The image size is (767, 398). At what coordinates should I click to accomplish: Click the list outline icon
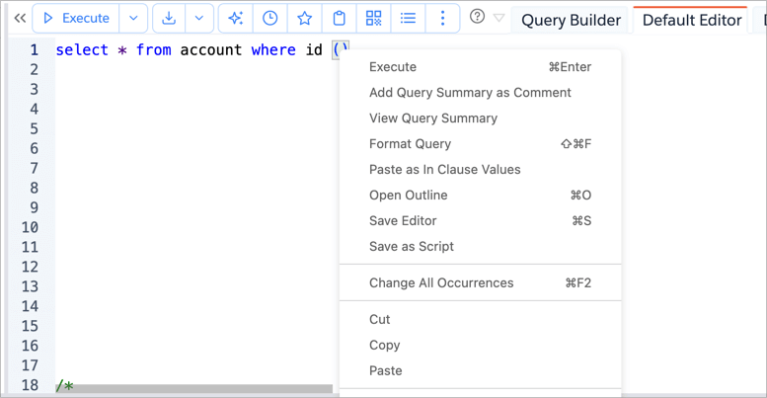(x=408, y=18)
